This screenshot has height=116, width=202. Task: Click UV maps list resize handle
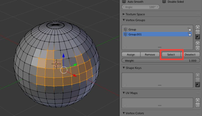tap(160, 106)
